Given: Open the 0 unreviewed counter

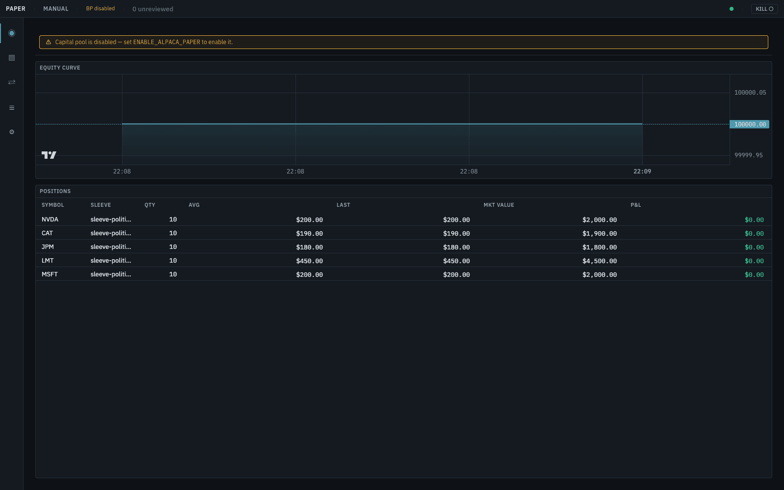Looking at the screenshot, I should [153, 9].
